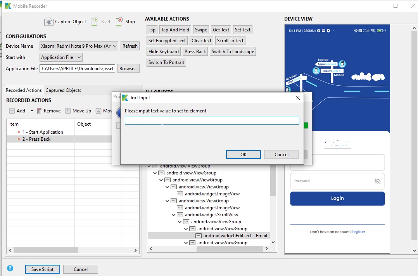This screenshot has height=276, width=418.
Task: Click the Katalon logo in Text Input dialog
Action: click(x=125, y=98)
